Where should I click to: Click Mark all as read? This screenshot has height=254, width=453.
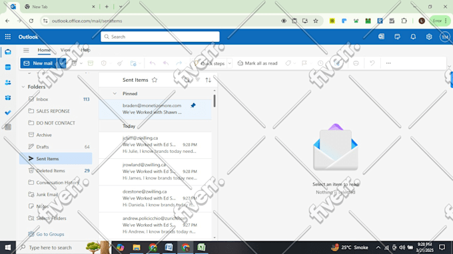(257, 63)
